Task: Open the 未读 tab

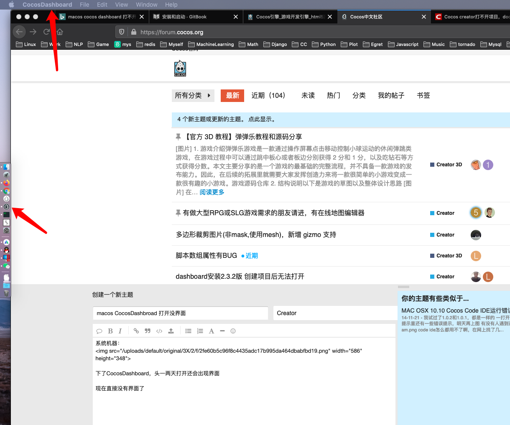Action: pyautogui.click(x=308, y=95)
